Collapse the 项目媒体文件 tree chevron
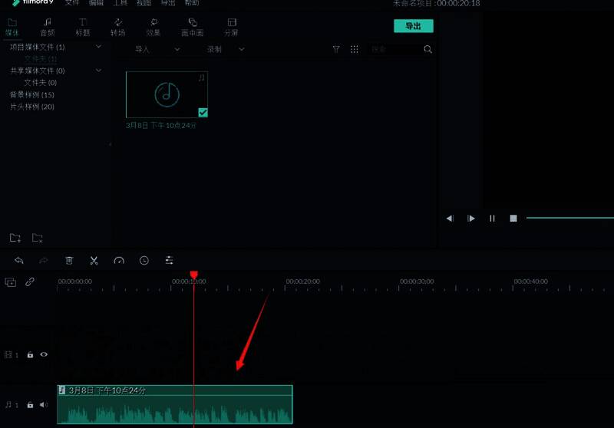 tap(98, 47)
